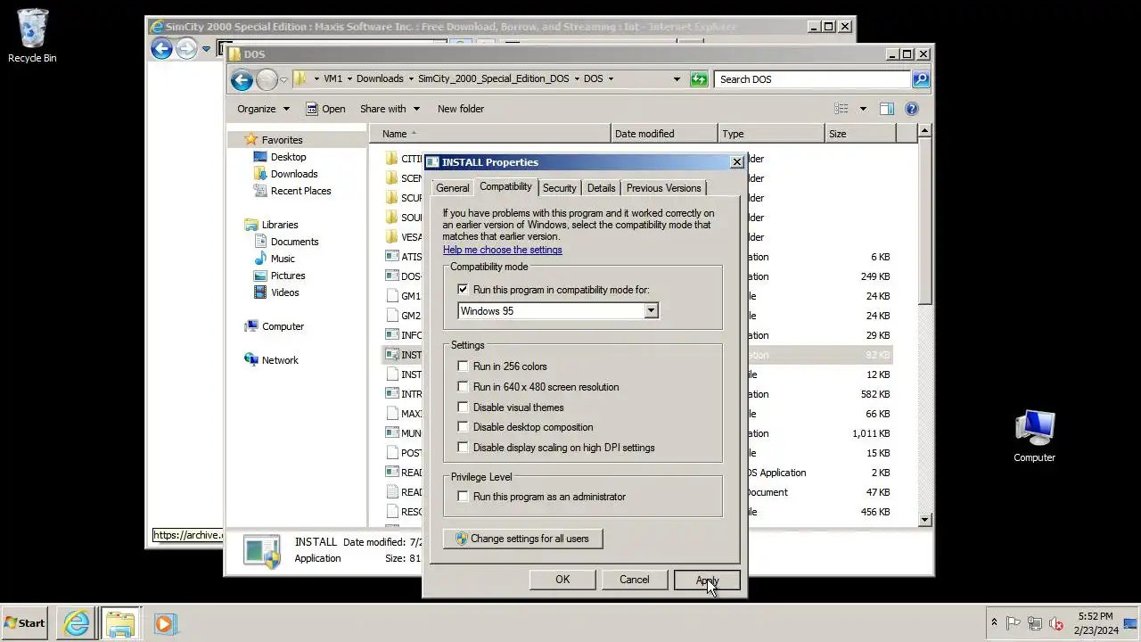Click the Search DOS input field
The height and width of the screenshot is (642, 1141).
coord(813,79)
